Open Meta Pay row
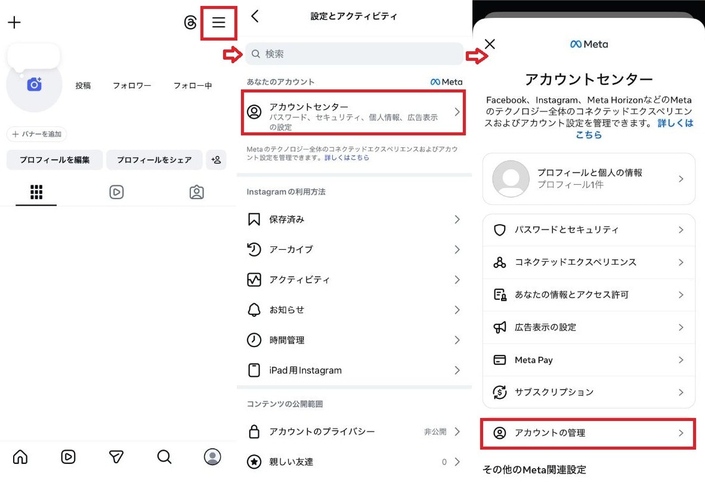 click(589, 360)
